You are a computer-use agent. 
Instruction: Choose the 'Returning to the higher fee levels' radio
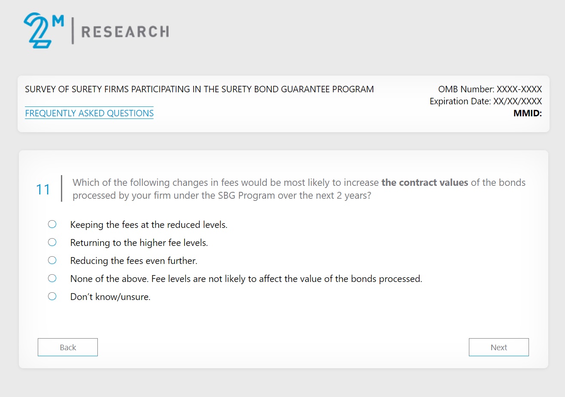(52, 242)
